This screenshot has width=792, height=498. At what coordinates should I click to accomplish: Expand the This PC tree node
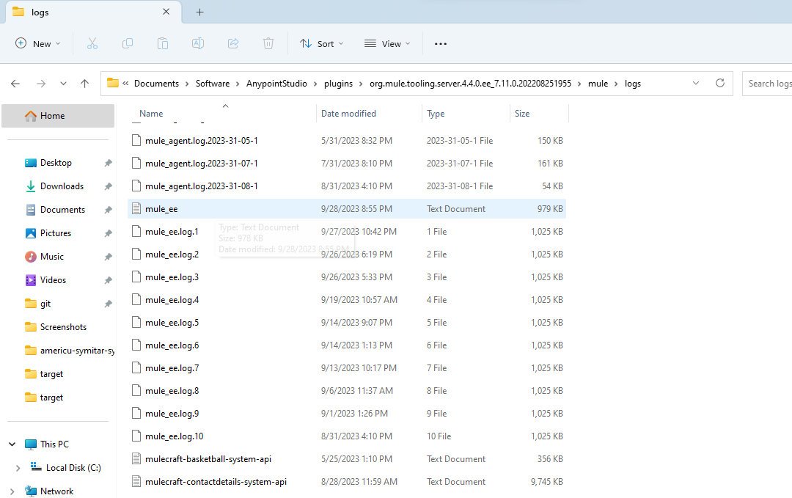pos(12,444)
